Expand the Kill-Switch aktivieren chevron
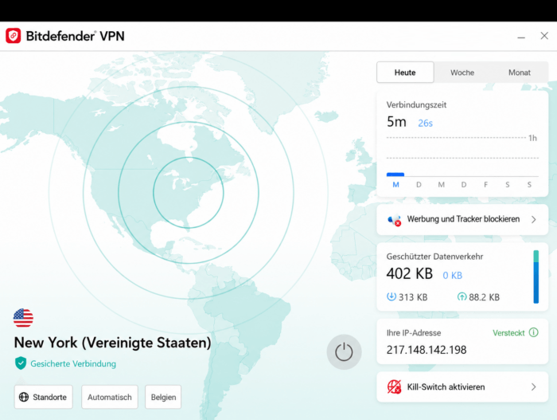557x420 pixels. point(534,387)
